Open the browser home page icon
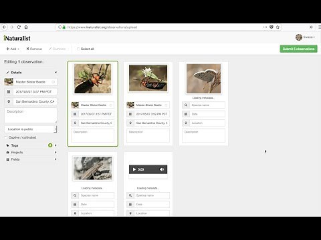 [x=26, y=27]
